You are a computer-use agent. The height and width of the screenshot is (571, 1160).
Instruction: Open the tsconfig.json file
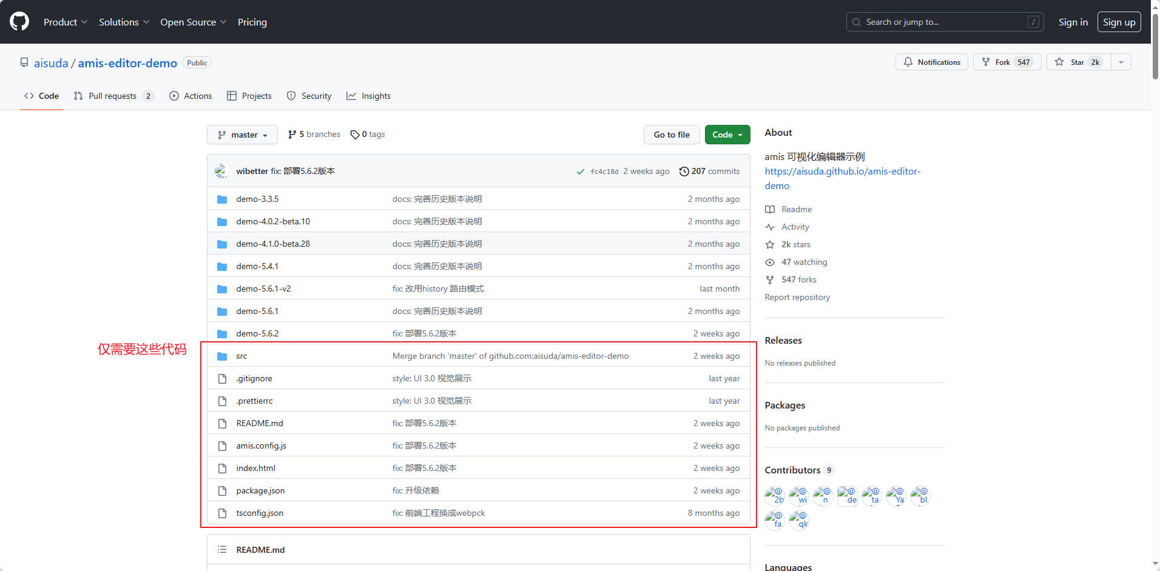pos(260,513)
